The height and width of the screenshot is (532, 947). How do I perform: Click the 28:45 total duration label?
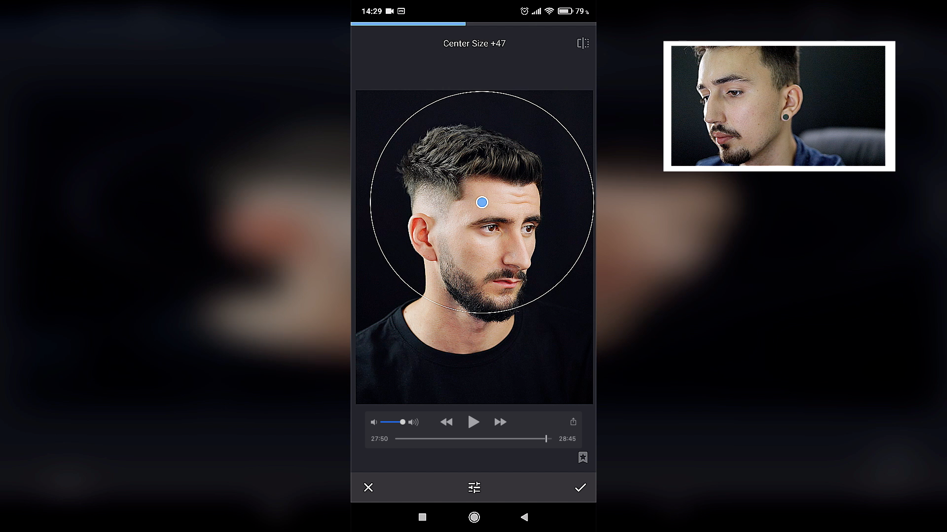tap(567, 438)
